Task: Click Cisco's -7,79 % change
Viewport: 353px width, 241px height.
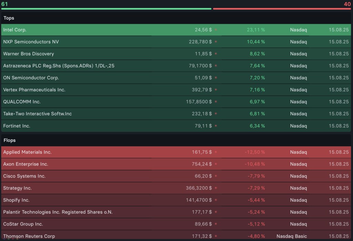Action: point(256,176)
